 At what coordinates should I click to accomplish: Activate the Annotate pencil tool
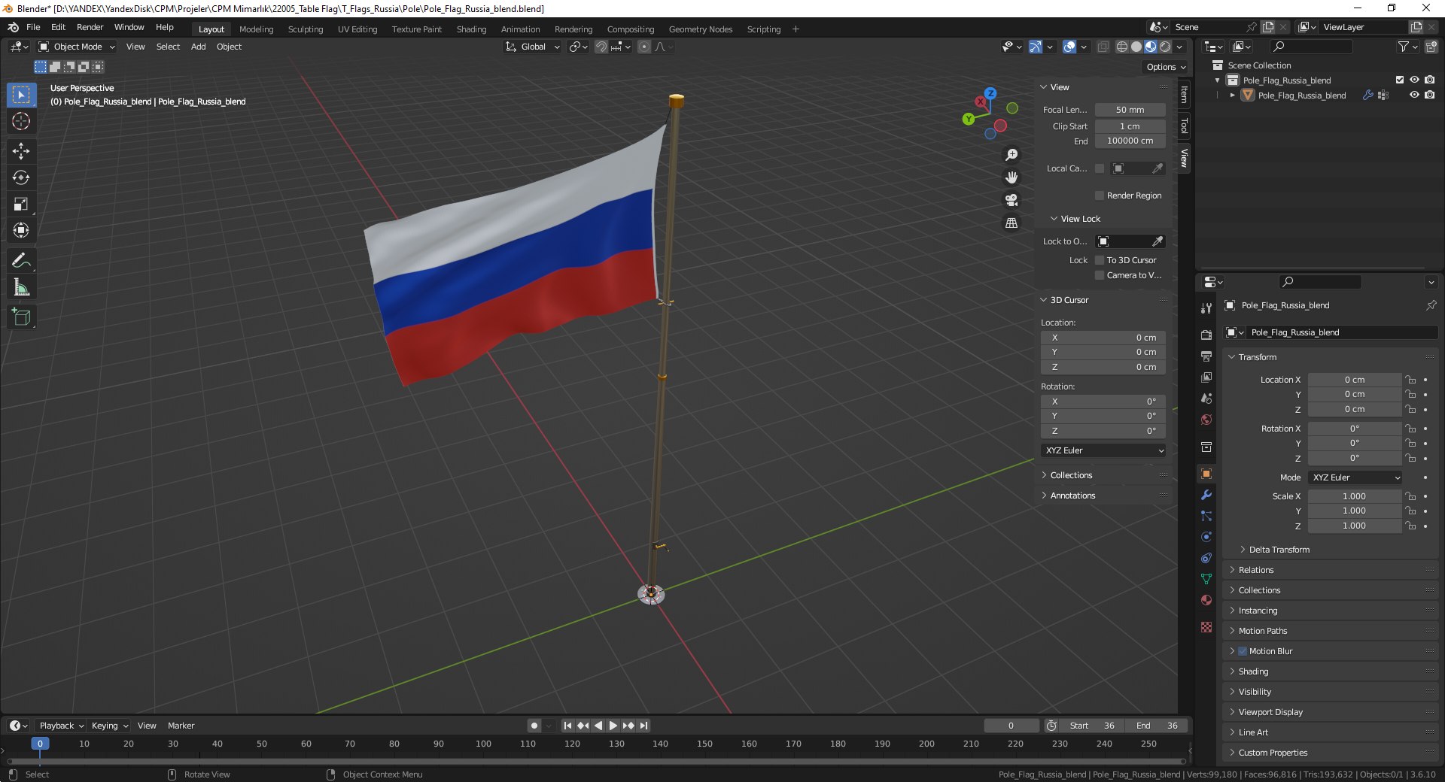(x=21, y=260)
